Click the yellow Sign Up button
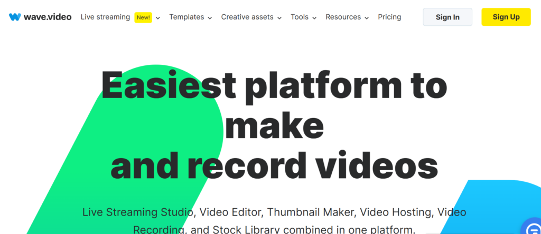 pos(506,17)
